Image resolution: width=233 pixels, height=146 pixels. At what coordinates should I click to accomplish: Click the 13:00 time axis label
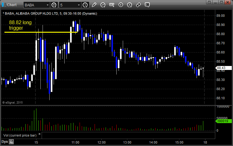[127, 142]
